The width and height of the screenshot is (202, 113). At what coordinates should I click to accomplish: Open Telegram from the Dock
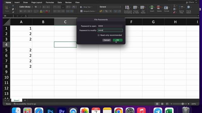[158, 110]
